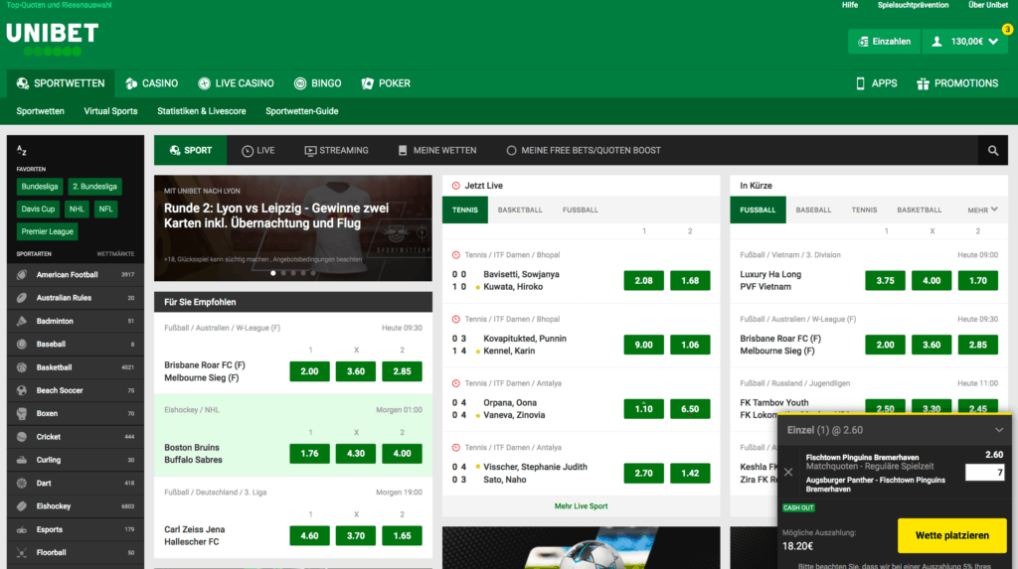Pick odds 9.00 for Kovapitukted, Punnin

(x=643, y=345)
